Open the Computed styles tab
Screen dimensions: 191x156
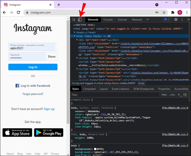[x=89, y=89]
